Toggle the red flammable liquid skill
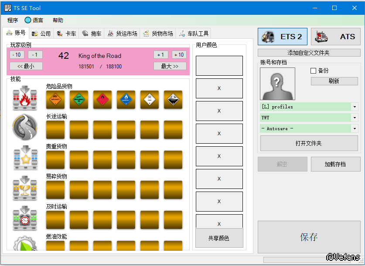Screen dimensions: 365x266 point(102,100)
